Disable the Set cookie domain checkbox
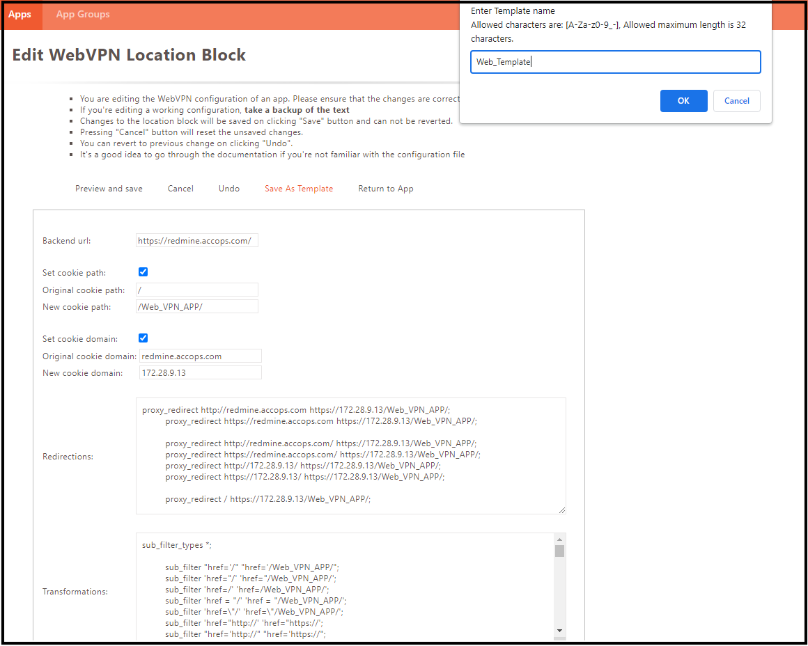This screenshot has width=808, height=646. [143, 338]
